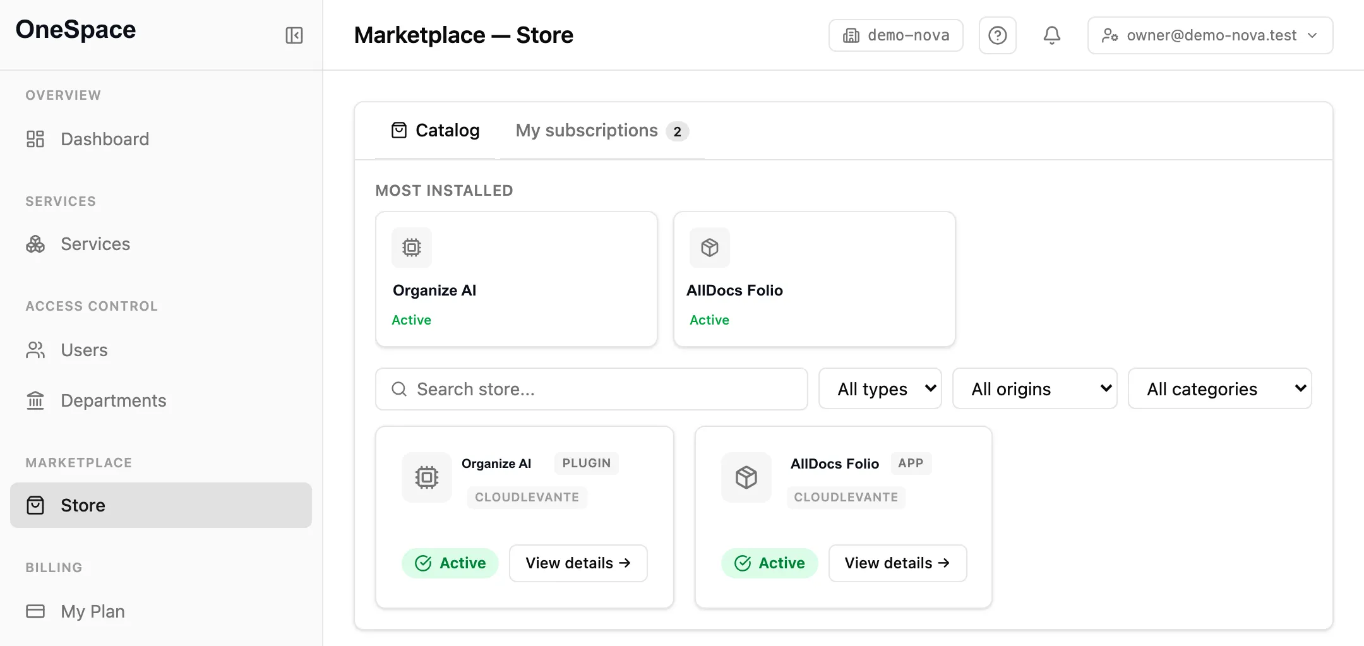Click the OneSpace logo

[x=76, y=30]
